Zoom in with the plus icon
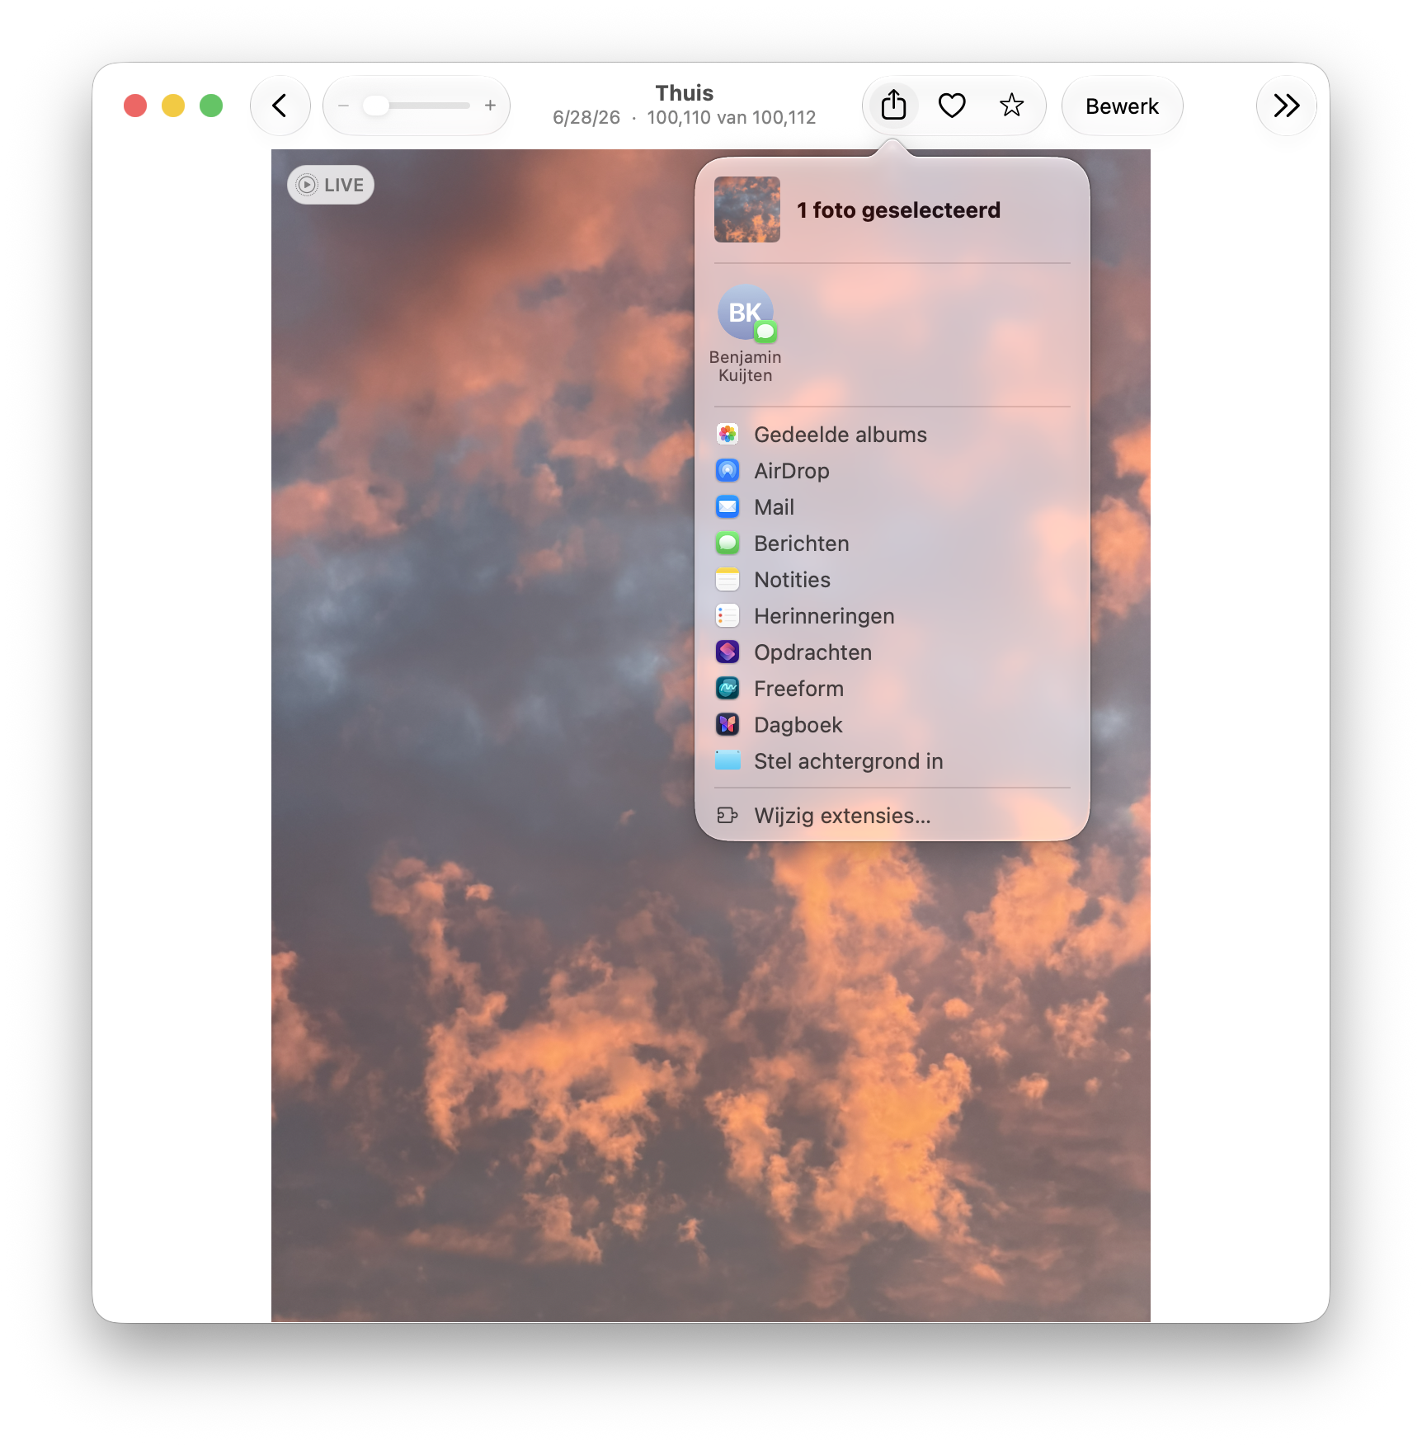Viewport: 1422px width, 1445px height. point(490,106)
